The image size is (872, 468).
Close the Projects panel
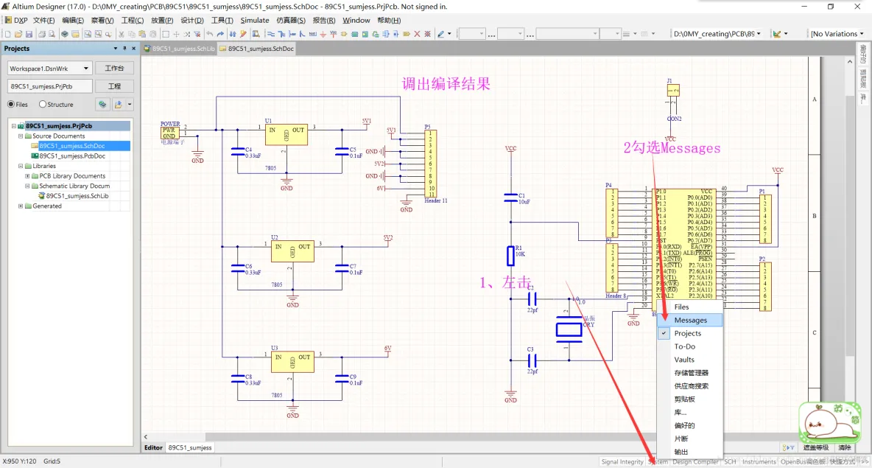[133, 49]
